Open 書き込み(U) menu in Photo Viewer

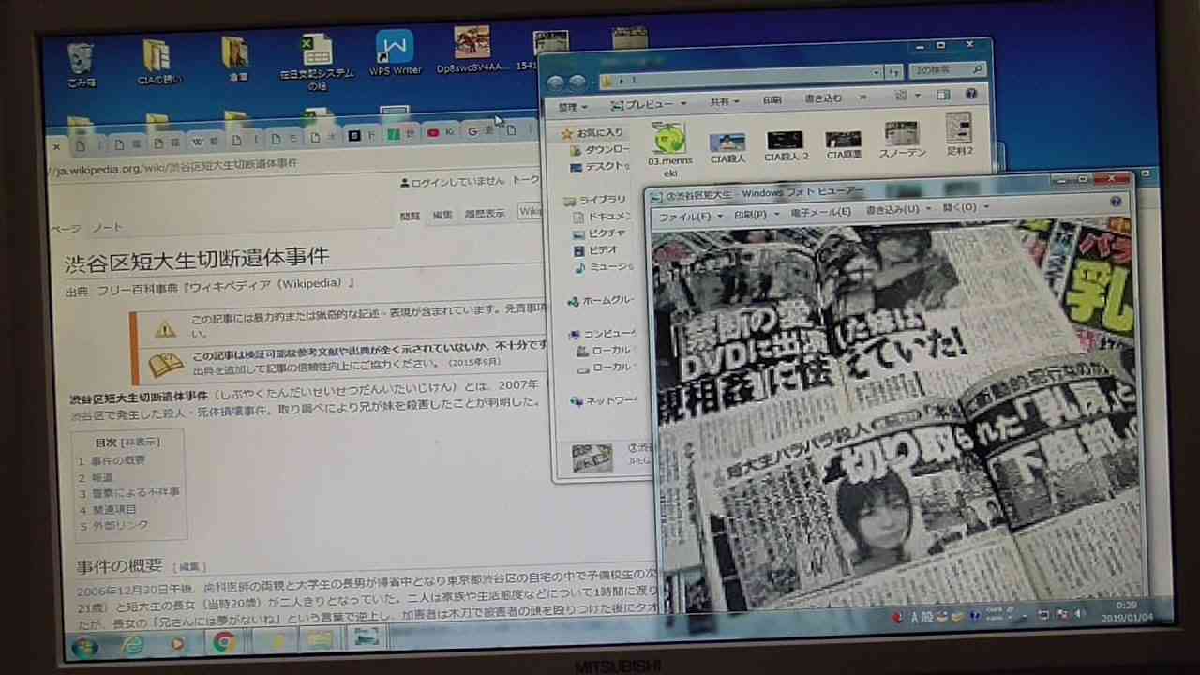(x=898, y=209)
